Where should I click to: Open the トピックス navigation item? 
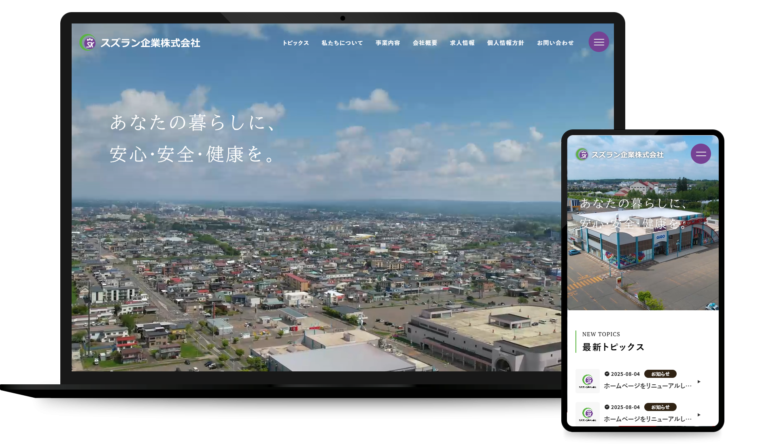pos(295,43)
